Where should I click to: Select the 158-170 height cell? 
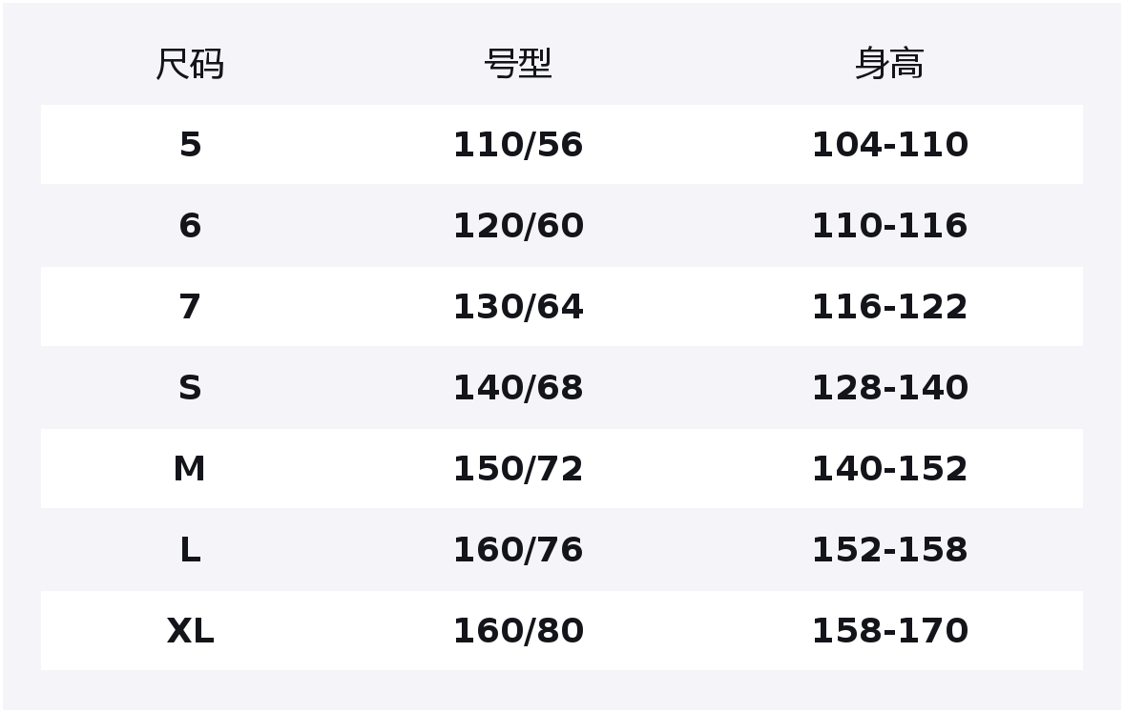[x=889, y=631]
